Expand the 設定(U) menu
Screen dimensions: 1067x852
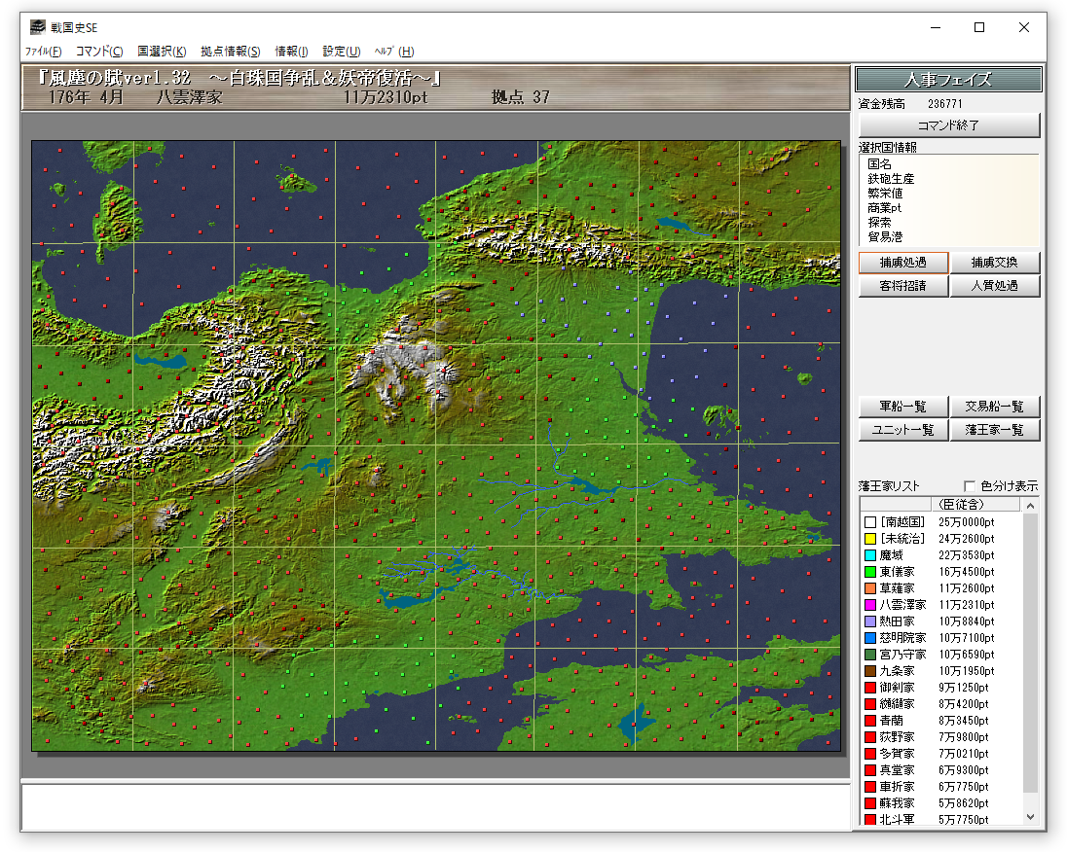click(341, 52)
